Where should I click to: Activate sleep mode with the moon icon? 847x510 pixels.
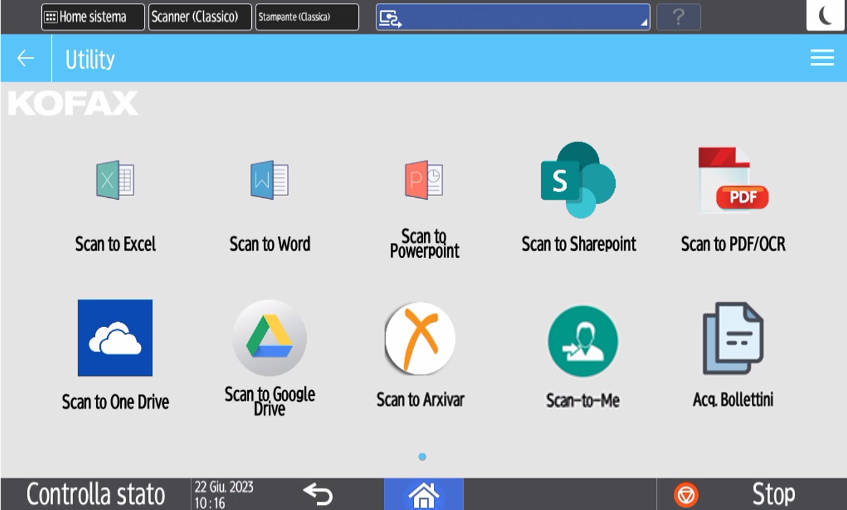tap(825, 16)
